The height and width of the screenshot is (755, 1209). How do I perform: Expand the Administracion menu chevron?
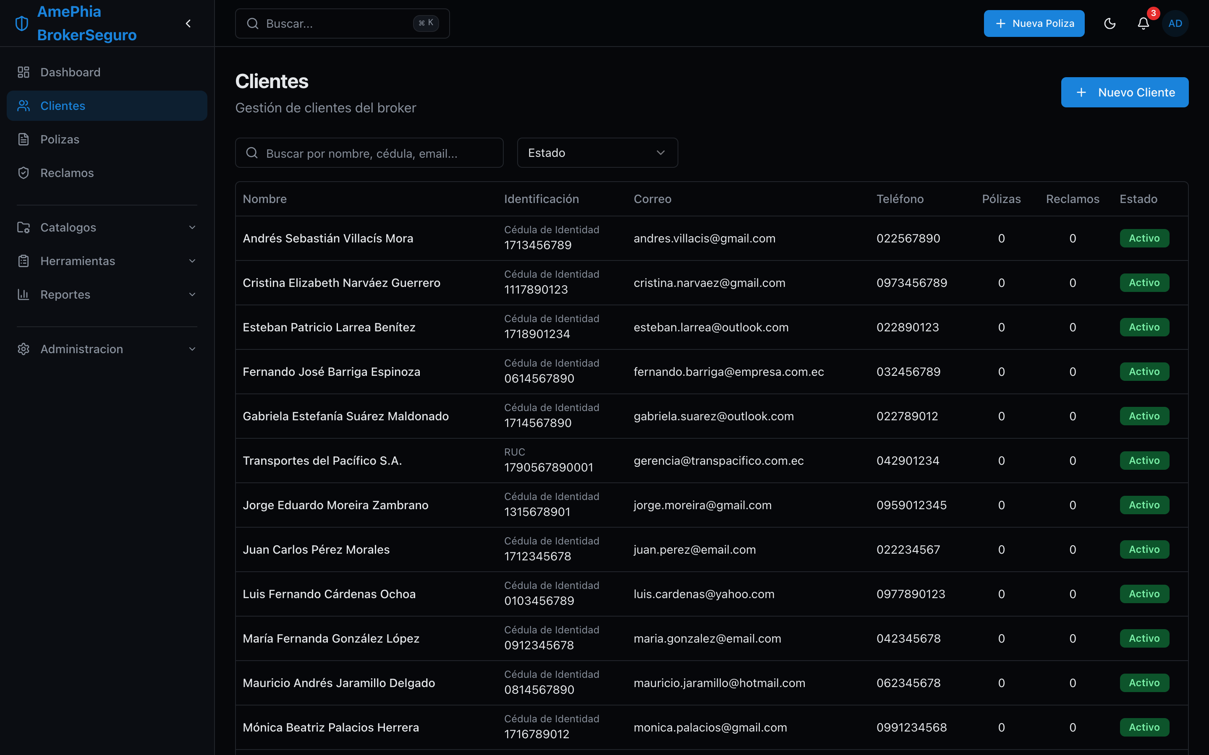coord(192,349)
